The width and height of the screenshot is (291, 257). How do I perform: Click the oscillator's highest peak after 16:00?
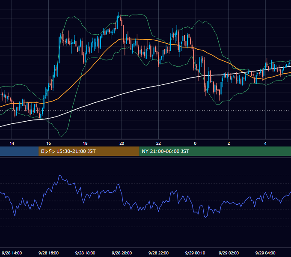[x=60, y=175]
